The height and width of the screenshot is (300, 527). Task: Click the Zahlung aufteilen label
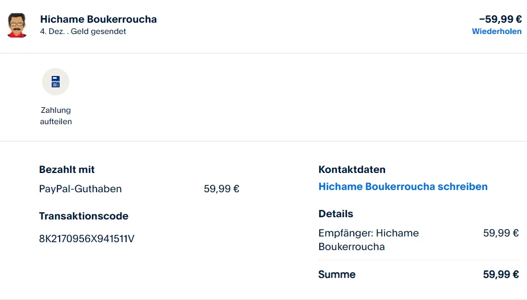pyautogui.click(x=56, y=116)
